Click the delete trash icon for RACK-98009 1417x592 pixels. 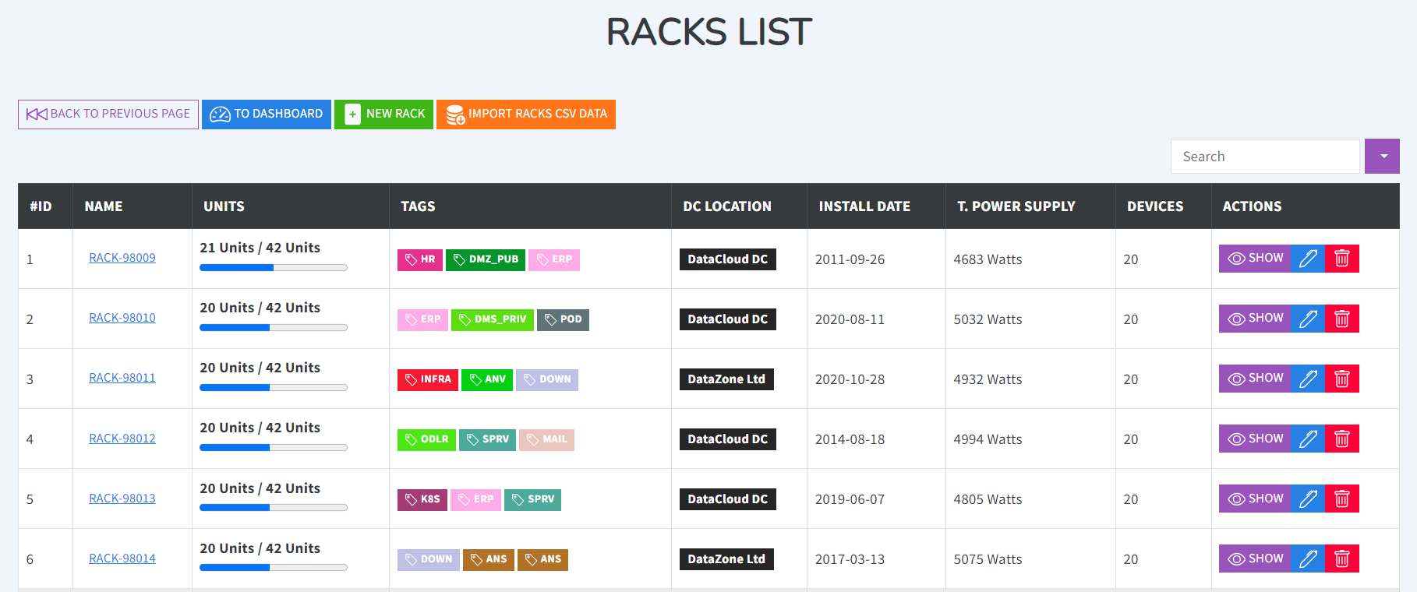coord(1342,259)
